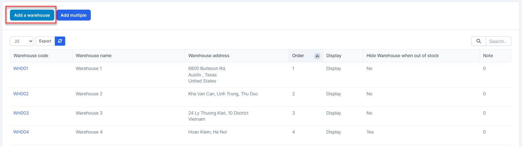The image size is (522, 147).
Task: Toggle the Order column sort arrow
Action: [317, 56]
